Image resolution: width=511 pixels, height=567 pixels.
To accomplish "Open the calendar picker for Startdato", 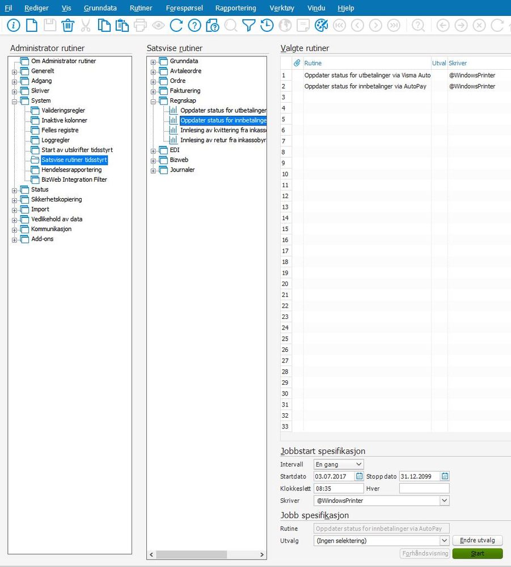I will (x=359, y=476).
